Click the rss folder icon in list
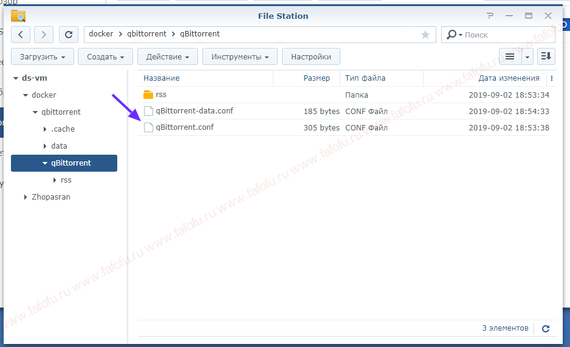Image resolution: width=570 pixels, height=347 pixels. pyautogui.click(x=148, y=95)
